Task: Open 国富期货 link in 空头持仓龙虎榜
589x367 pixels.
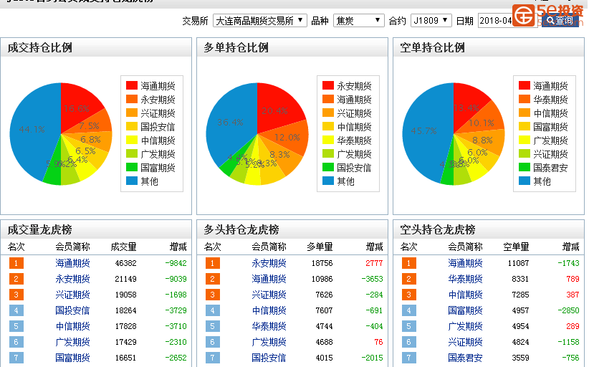Action: click(466, 310)
